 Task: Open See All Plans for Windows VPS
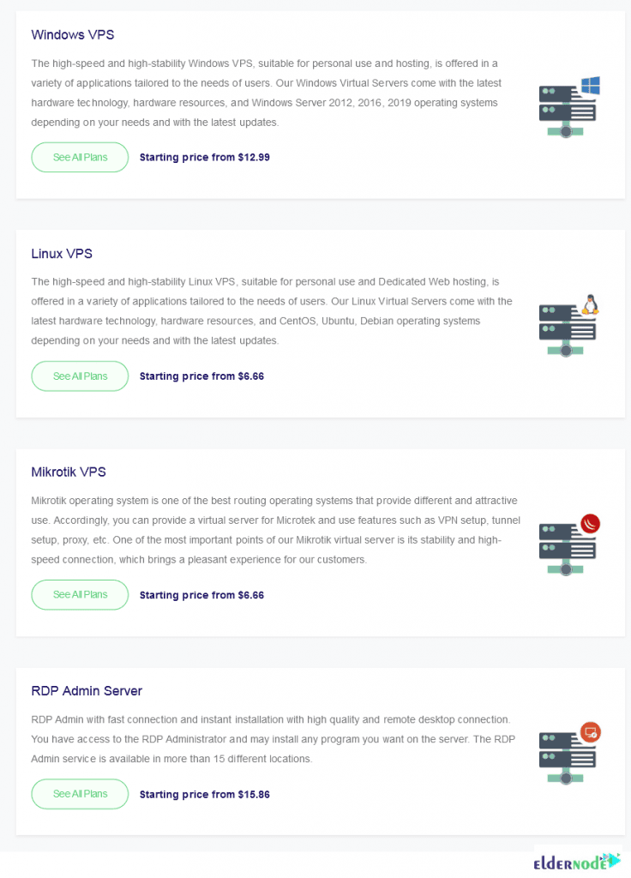pyautogui.click(x=80, y=157)
